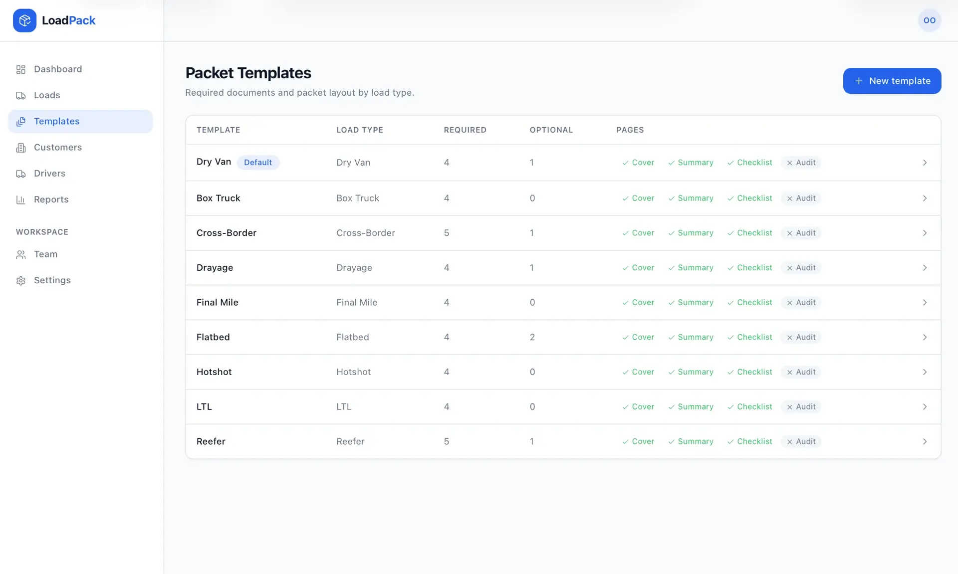Toggle the Checklist page on Drayage
Viewport: 958px width, 574px height.
(749, 268)
